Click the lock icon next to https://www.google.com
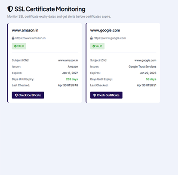This screenshot has width=178, height=175. click(92, 38)
